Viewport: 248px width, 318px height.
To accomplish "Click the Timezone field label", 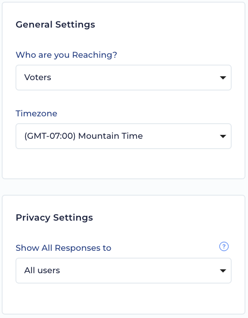I will pyautogui.click(x=37, y=113).
